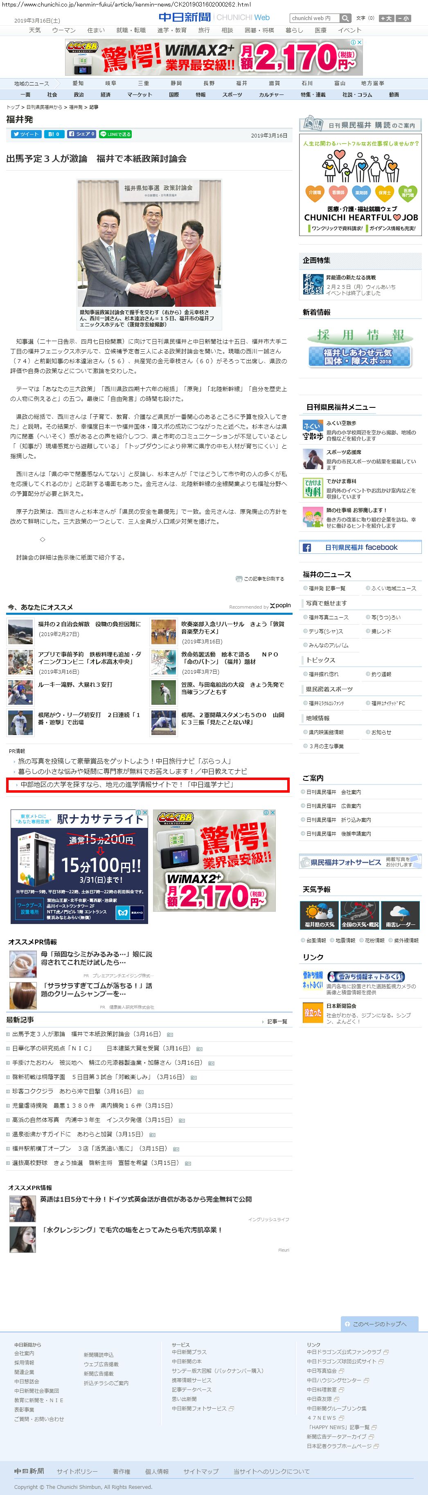
Task: Open 隣の仕事場 お邪魔します icon
Action: pos(313,517)
